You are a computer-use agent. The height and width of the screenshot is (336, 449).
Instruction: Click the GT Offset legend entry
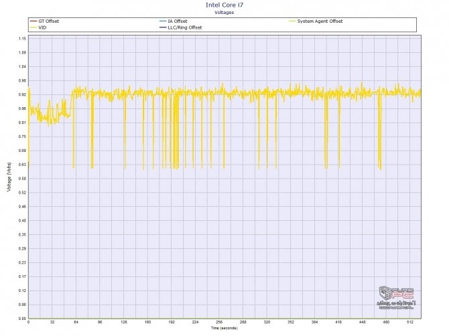(x=44, y=21)
